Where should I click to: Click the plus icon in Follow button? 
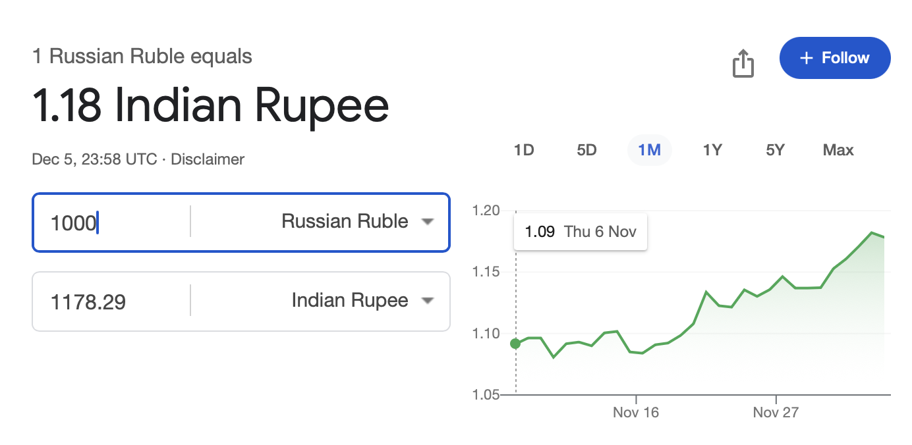pyautogui.click(x=805, y=58)
